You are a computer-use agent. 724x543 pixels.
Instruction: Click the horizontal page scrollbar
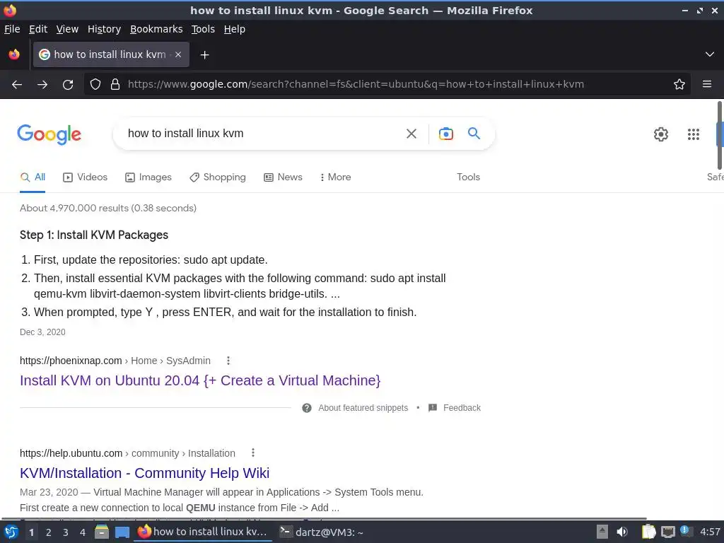(x=324, y=518)
